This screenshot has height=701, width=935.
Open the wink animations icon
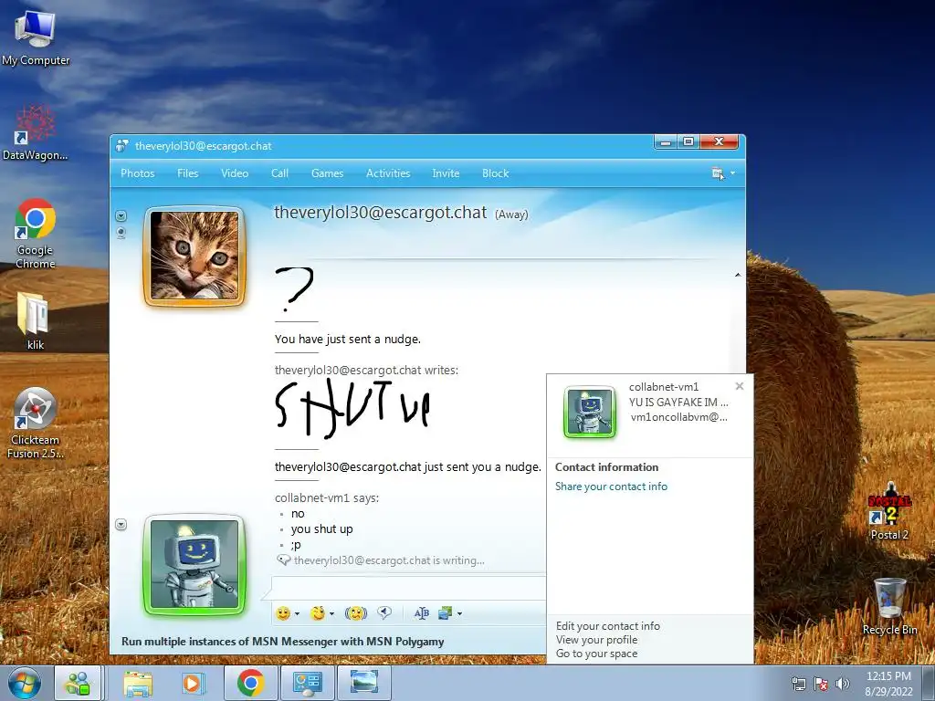point(318,612)
